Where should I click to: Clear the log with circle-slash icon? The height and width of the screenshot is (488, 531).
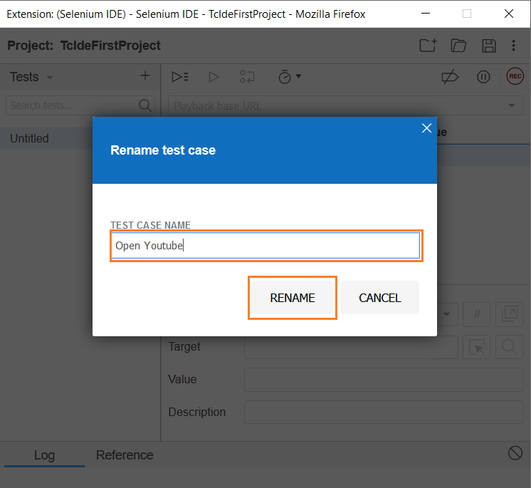[x=515, y=453]
